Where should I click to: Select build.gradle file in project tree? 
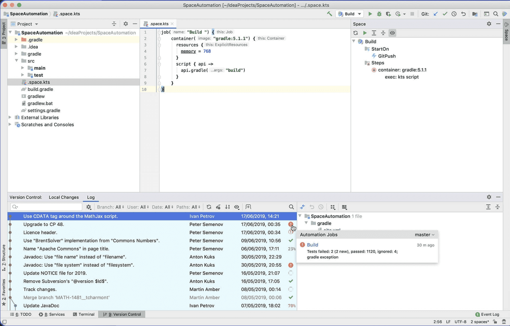(x=40, y=89)
